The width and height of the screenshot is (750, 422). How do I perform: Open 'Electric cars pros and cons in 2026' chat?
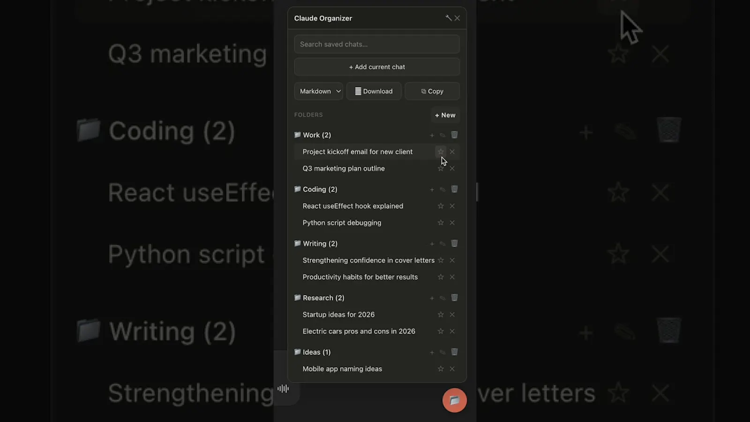(x=359, y=332)
